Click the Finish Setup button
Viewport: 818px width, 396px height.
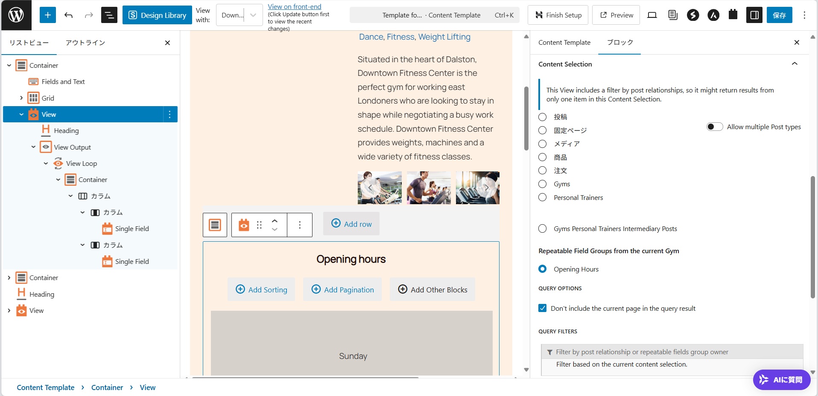pyautogui.click(x=558, y=15)
